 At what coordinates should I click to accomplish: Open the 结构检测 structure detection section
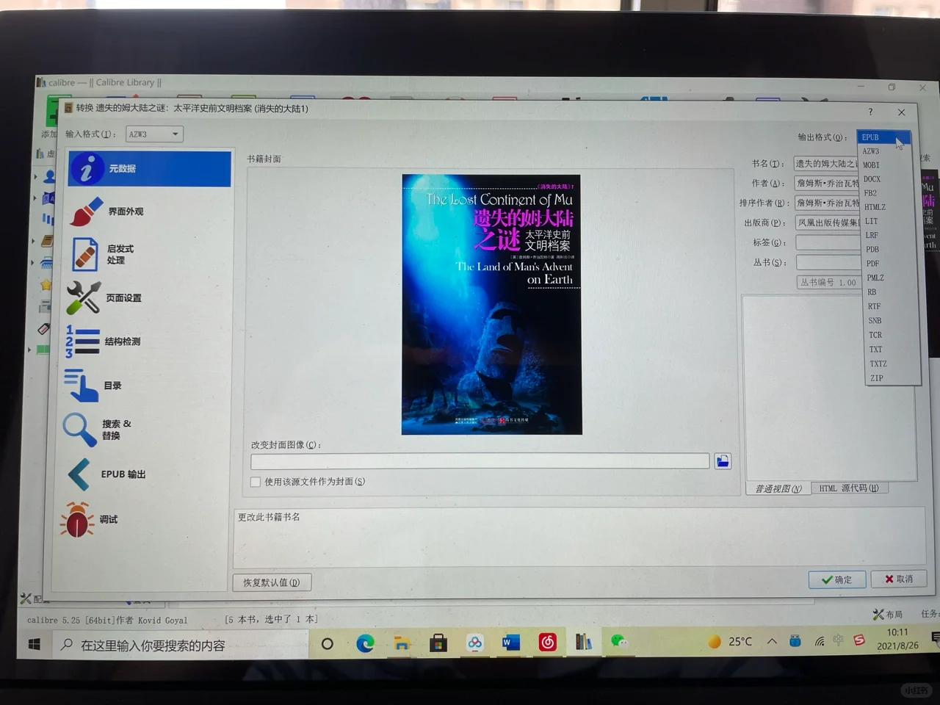click(103, 341)
